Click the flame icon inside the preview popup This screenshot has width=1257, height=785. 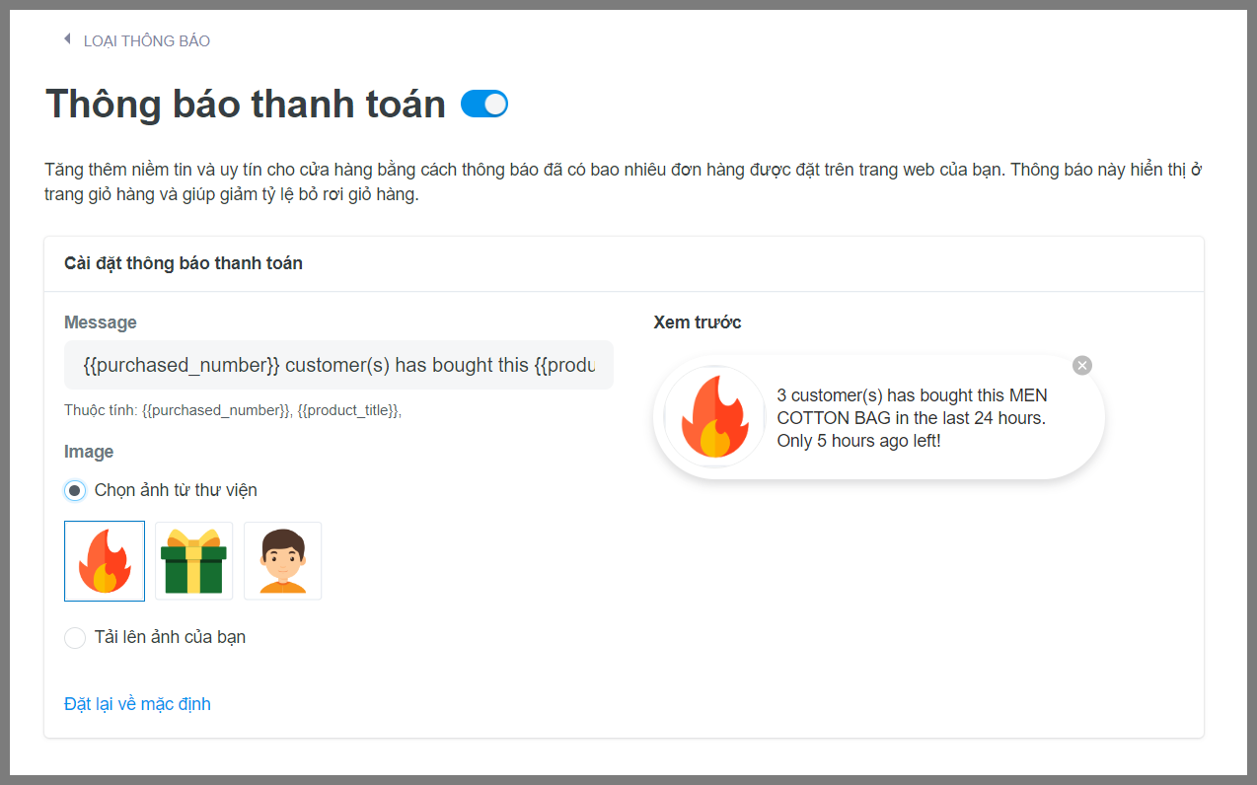click(715, 418)
